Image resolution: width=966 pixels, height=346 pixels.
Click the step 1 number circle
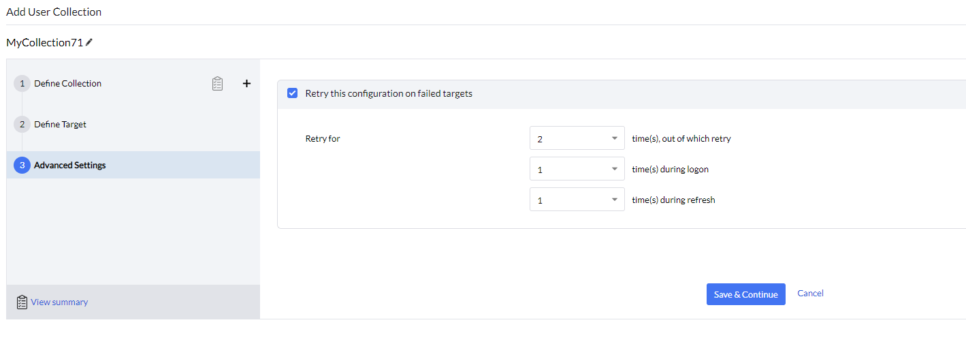22,84
